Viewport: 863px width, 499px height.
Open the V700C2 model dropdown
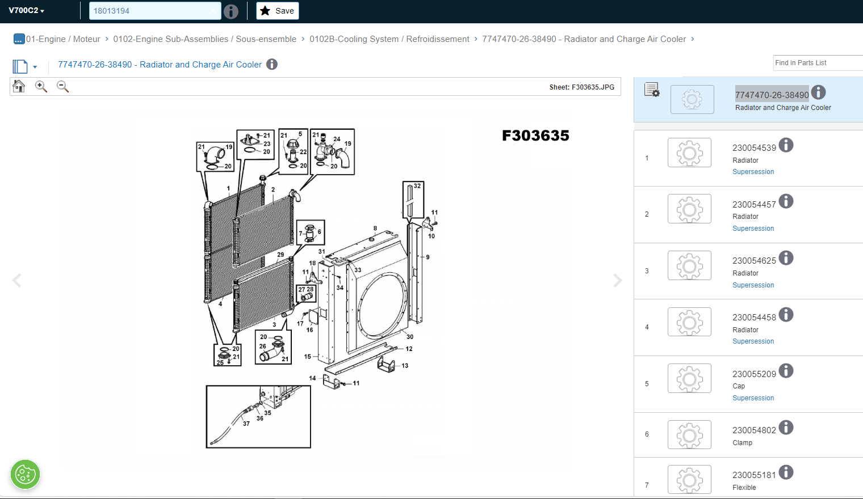pyautogui.click(x=26, y=11)
